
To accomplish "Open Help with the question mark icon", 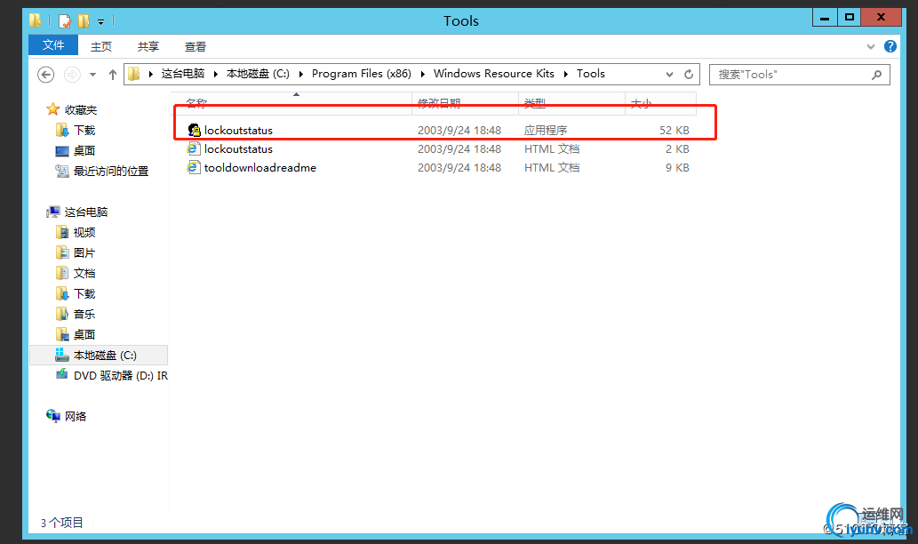I will [x=890, y=46].
